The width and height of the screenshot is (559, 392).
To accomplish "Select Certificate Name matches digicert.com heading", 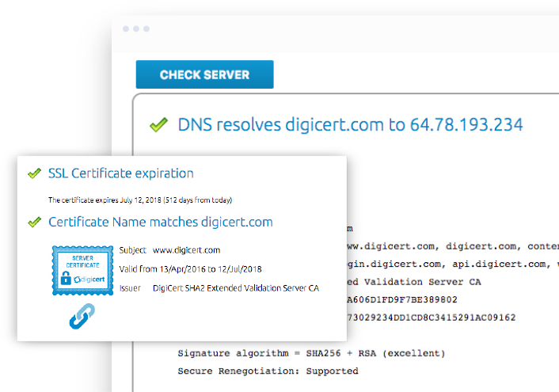I will (x=161, y=222).
